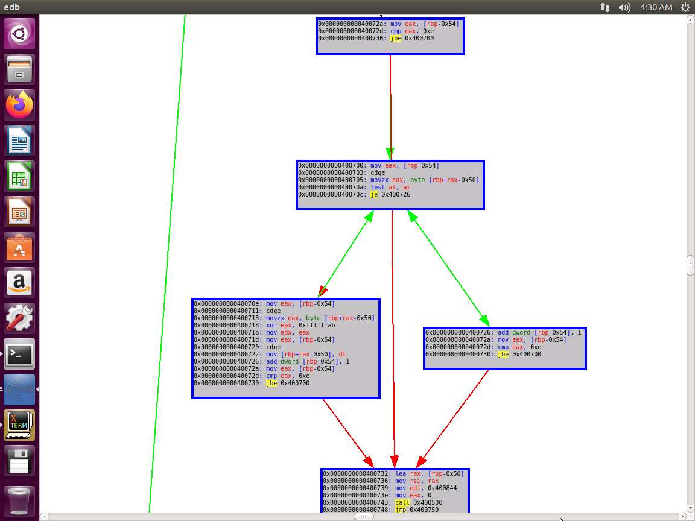Launch LibreOffice Writer from the dock
695x521 pixels.
click(19, 141)
